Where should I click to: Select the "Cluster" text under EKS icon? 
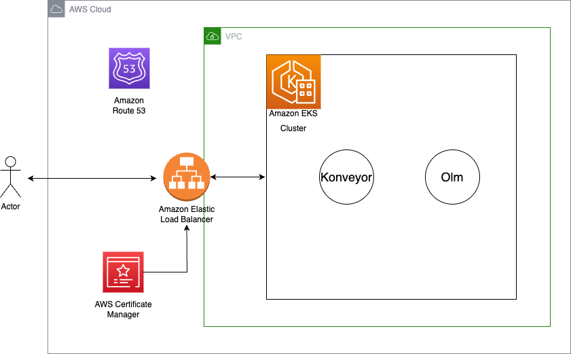point(293,128)
